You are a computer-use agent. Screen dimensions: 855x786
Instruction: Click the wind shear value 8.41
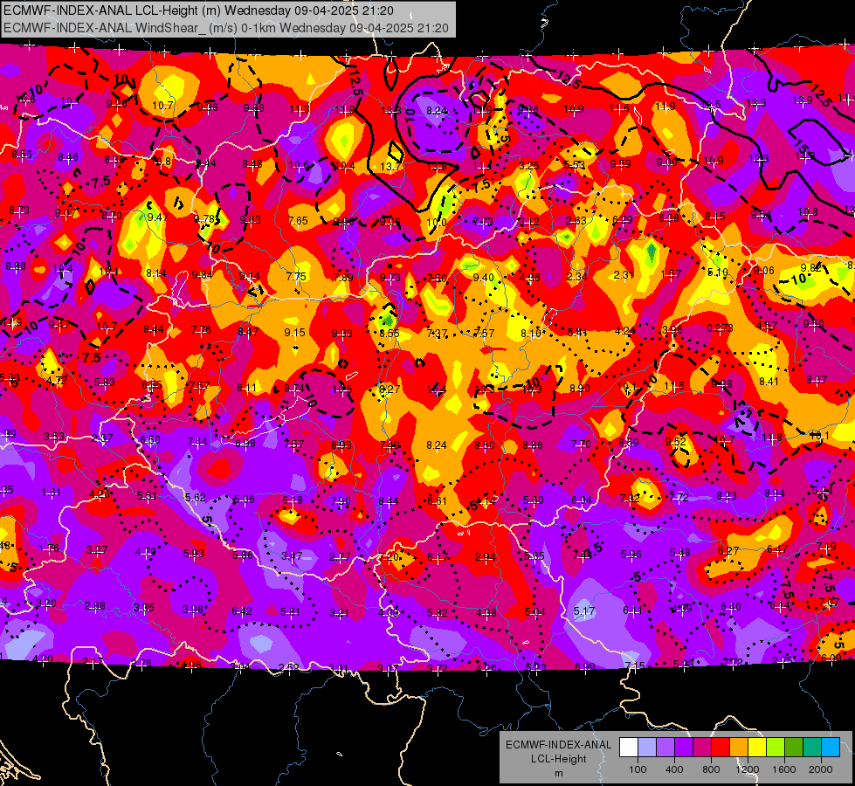tap(769, 382)
